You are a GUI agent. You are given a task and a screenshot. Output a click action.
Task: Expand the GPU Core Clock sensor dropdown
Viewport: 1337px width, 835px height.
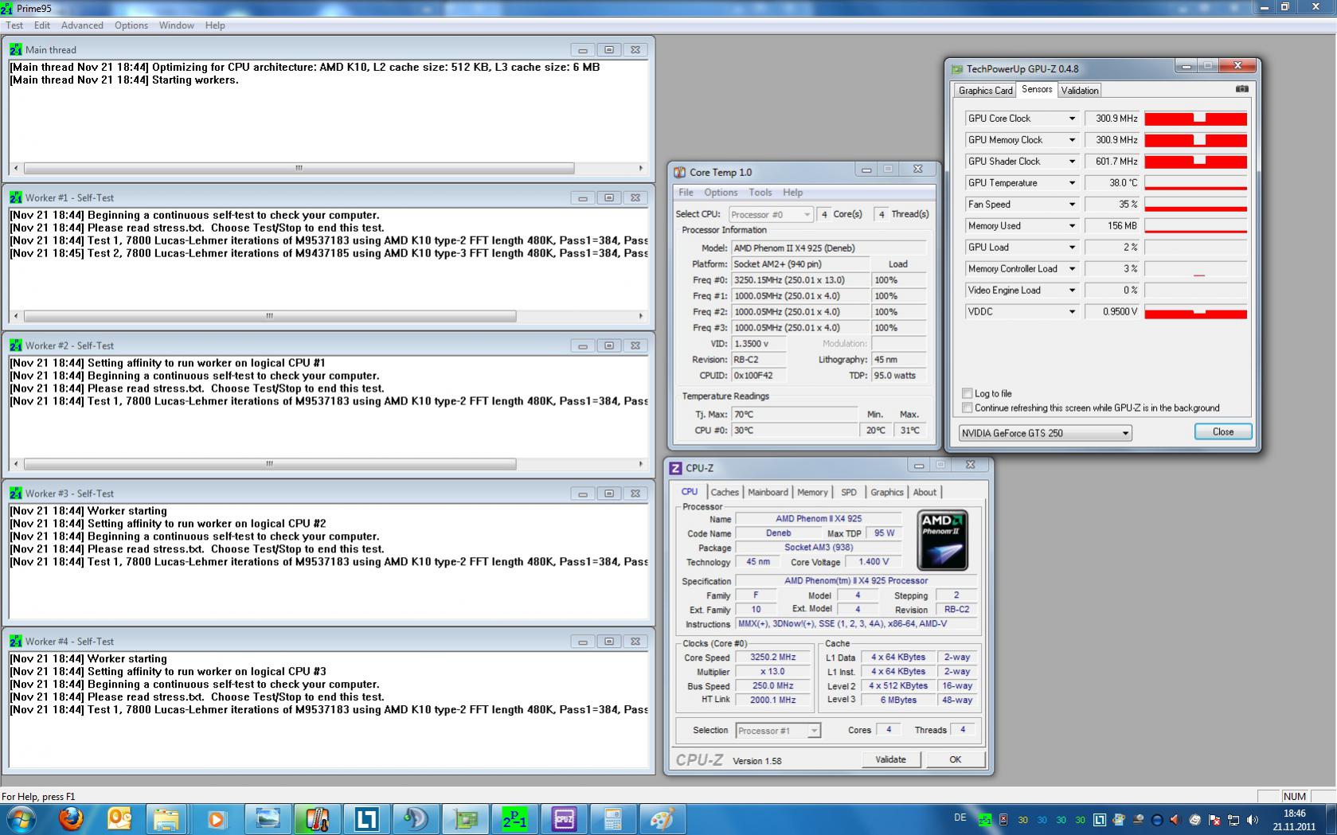click(x=1072, y=119)
